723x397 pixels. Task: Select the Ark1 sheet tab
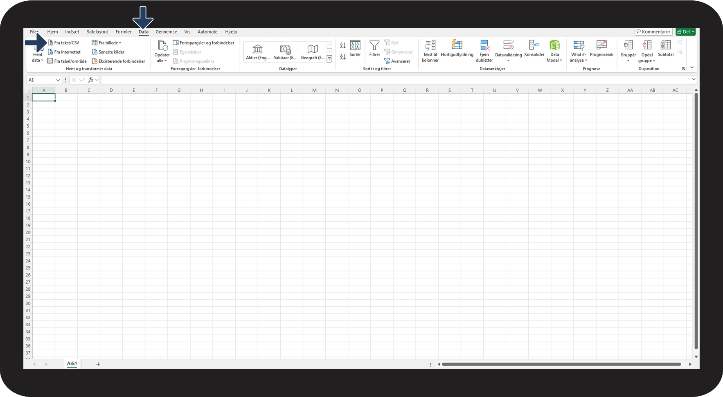point(72,364)
